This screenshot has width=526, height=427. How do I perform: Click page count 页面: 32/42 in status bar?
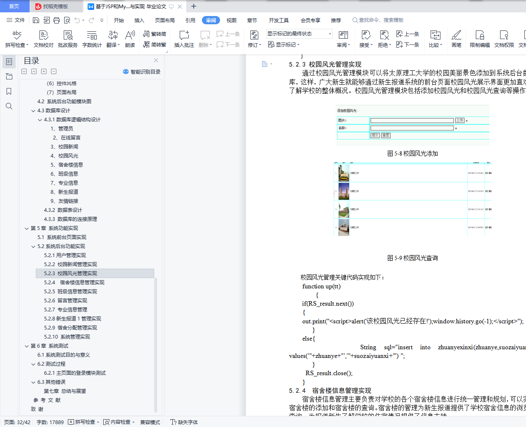(x=17, y=422)
